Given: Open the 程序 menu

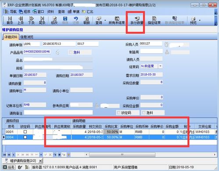Looking at the screenshot, I should click(x=25, y=11).
